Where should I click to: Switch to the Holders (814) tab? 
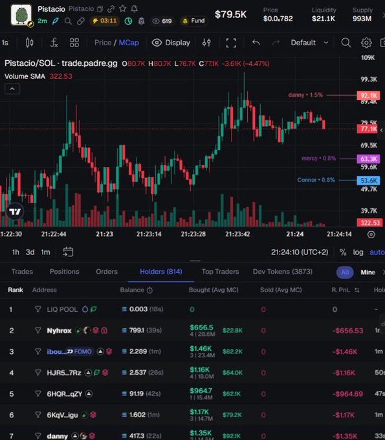point(160,272)
